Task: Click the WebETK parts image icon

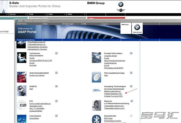Action: 22,91
